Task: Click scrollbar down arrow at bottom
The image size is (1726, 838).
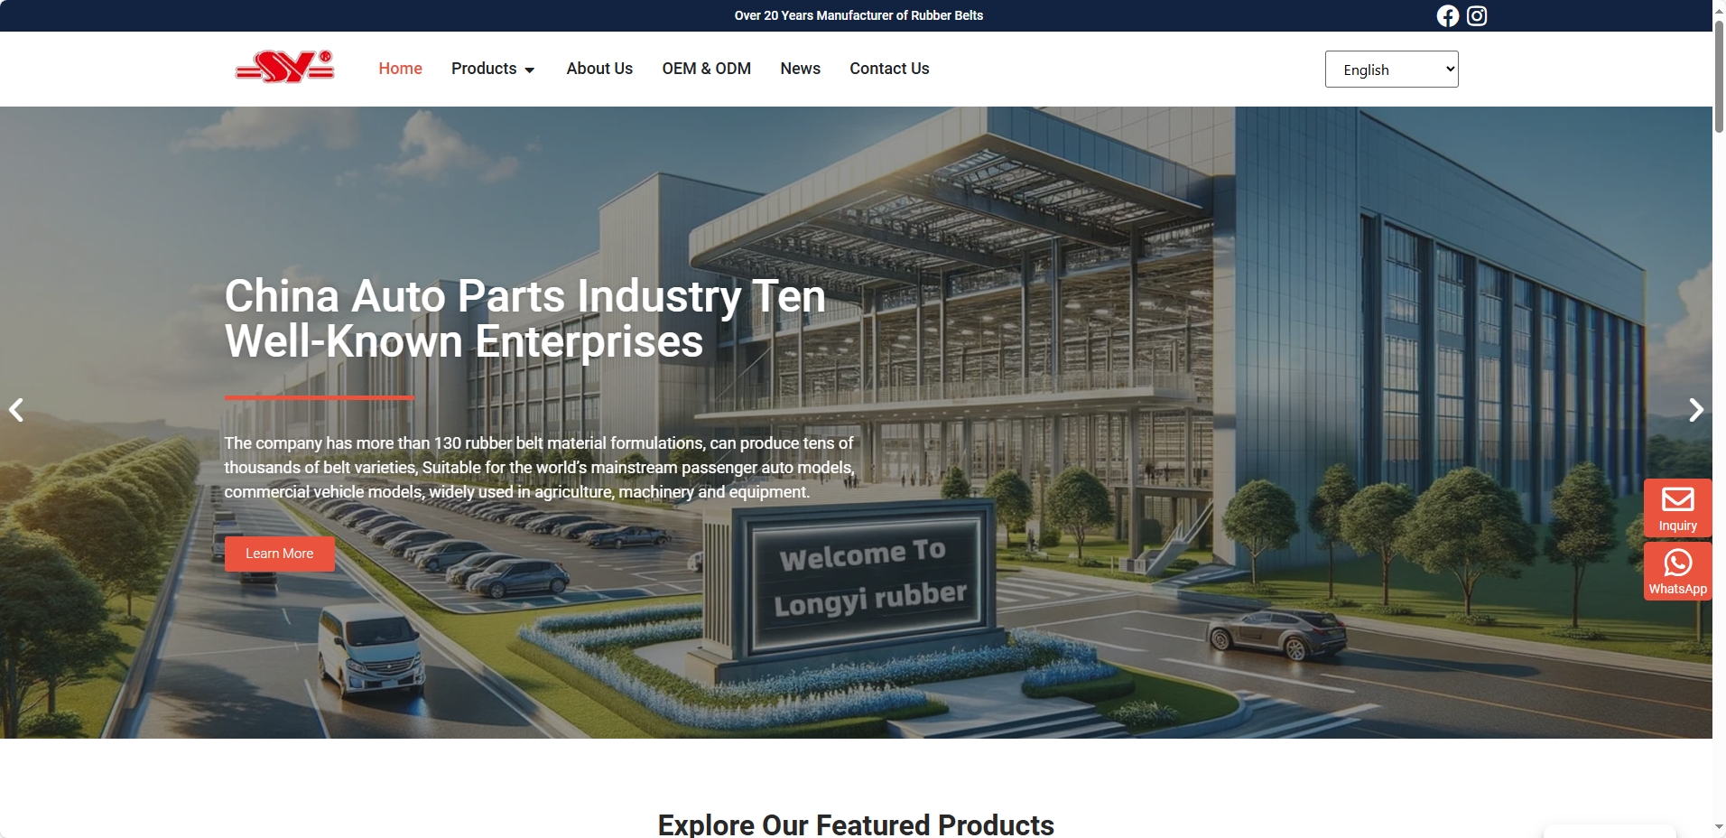Action: pos(1719,827)
